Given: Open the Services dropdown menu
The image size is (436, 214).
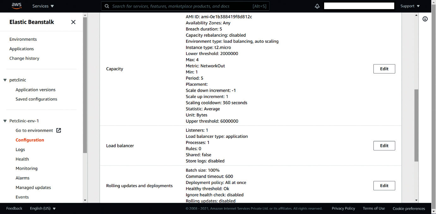Looking at the screenshot, I should pos(43,6).
